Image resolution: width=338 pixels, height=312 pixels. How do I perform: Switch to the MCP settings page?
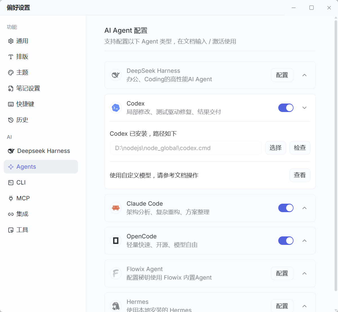(x=41, y=198)
